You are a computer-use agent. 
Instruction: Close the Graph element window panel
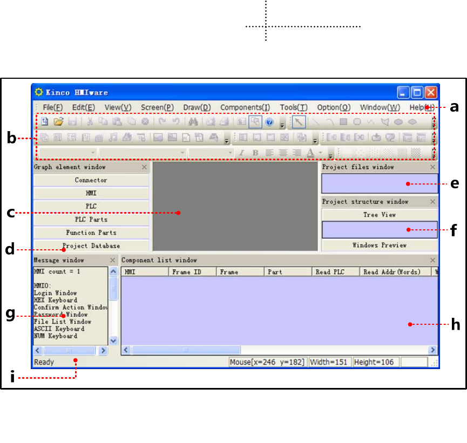pyautogui.click(x=144, y=167)
